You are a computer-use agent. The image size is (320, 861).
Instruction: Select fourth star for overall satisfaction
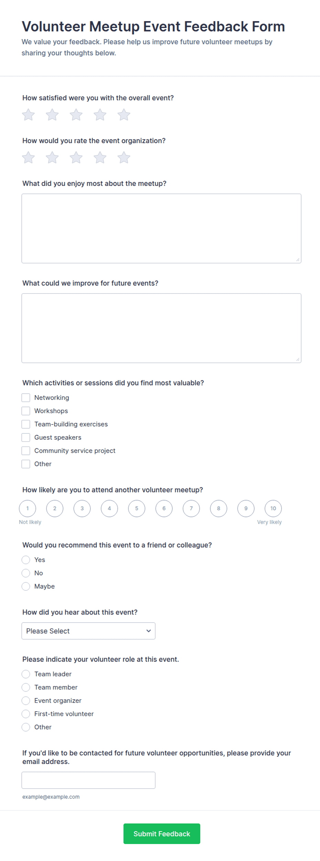click(100, 115)
